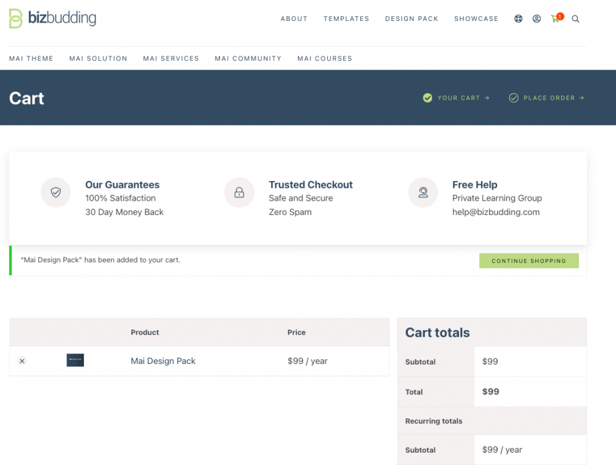Click the 100% Satisfaction text
This screenshot has width=616, height=465.
pyautogui.click(x=120, y=198)
